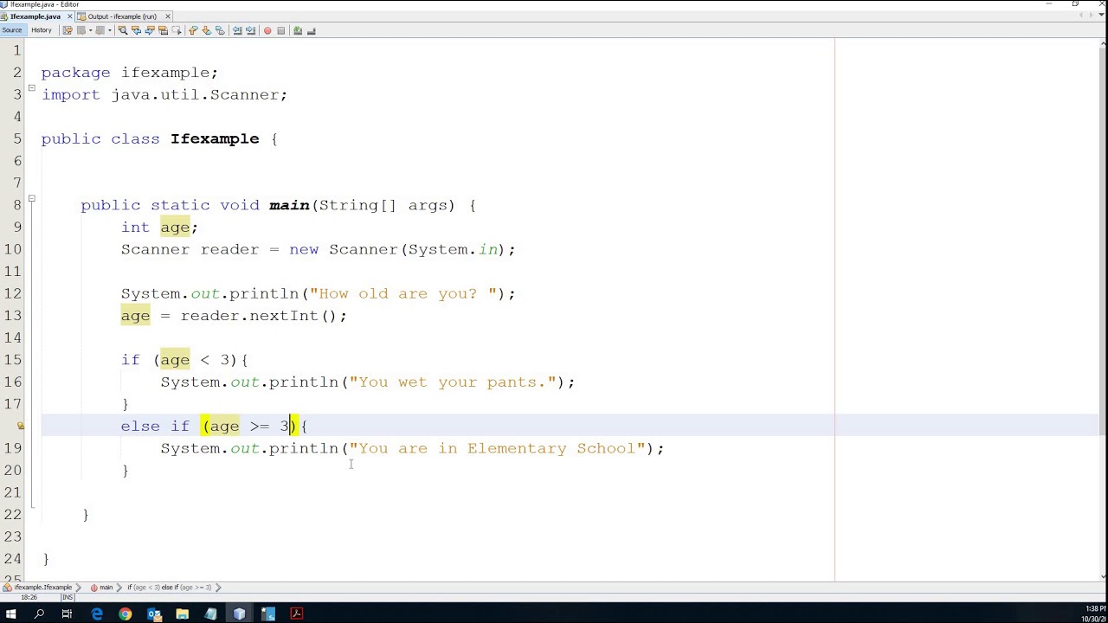1108x623 pixels.
Task: Click line number 9 in gutter
Action: tap(17, 227)
